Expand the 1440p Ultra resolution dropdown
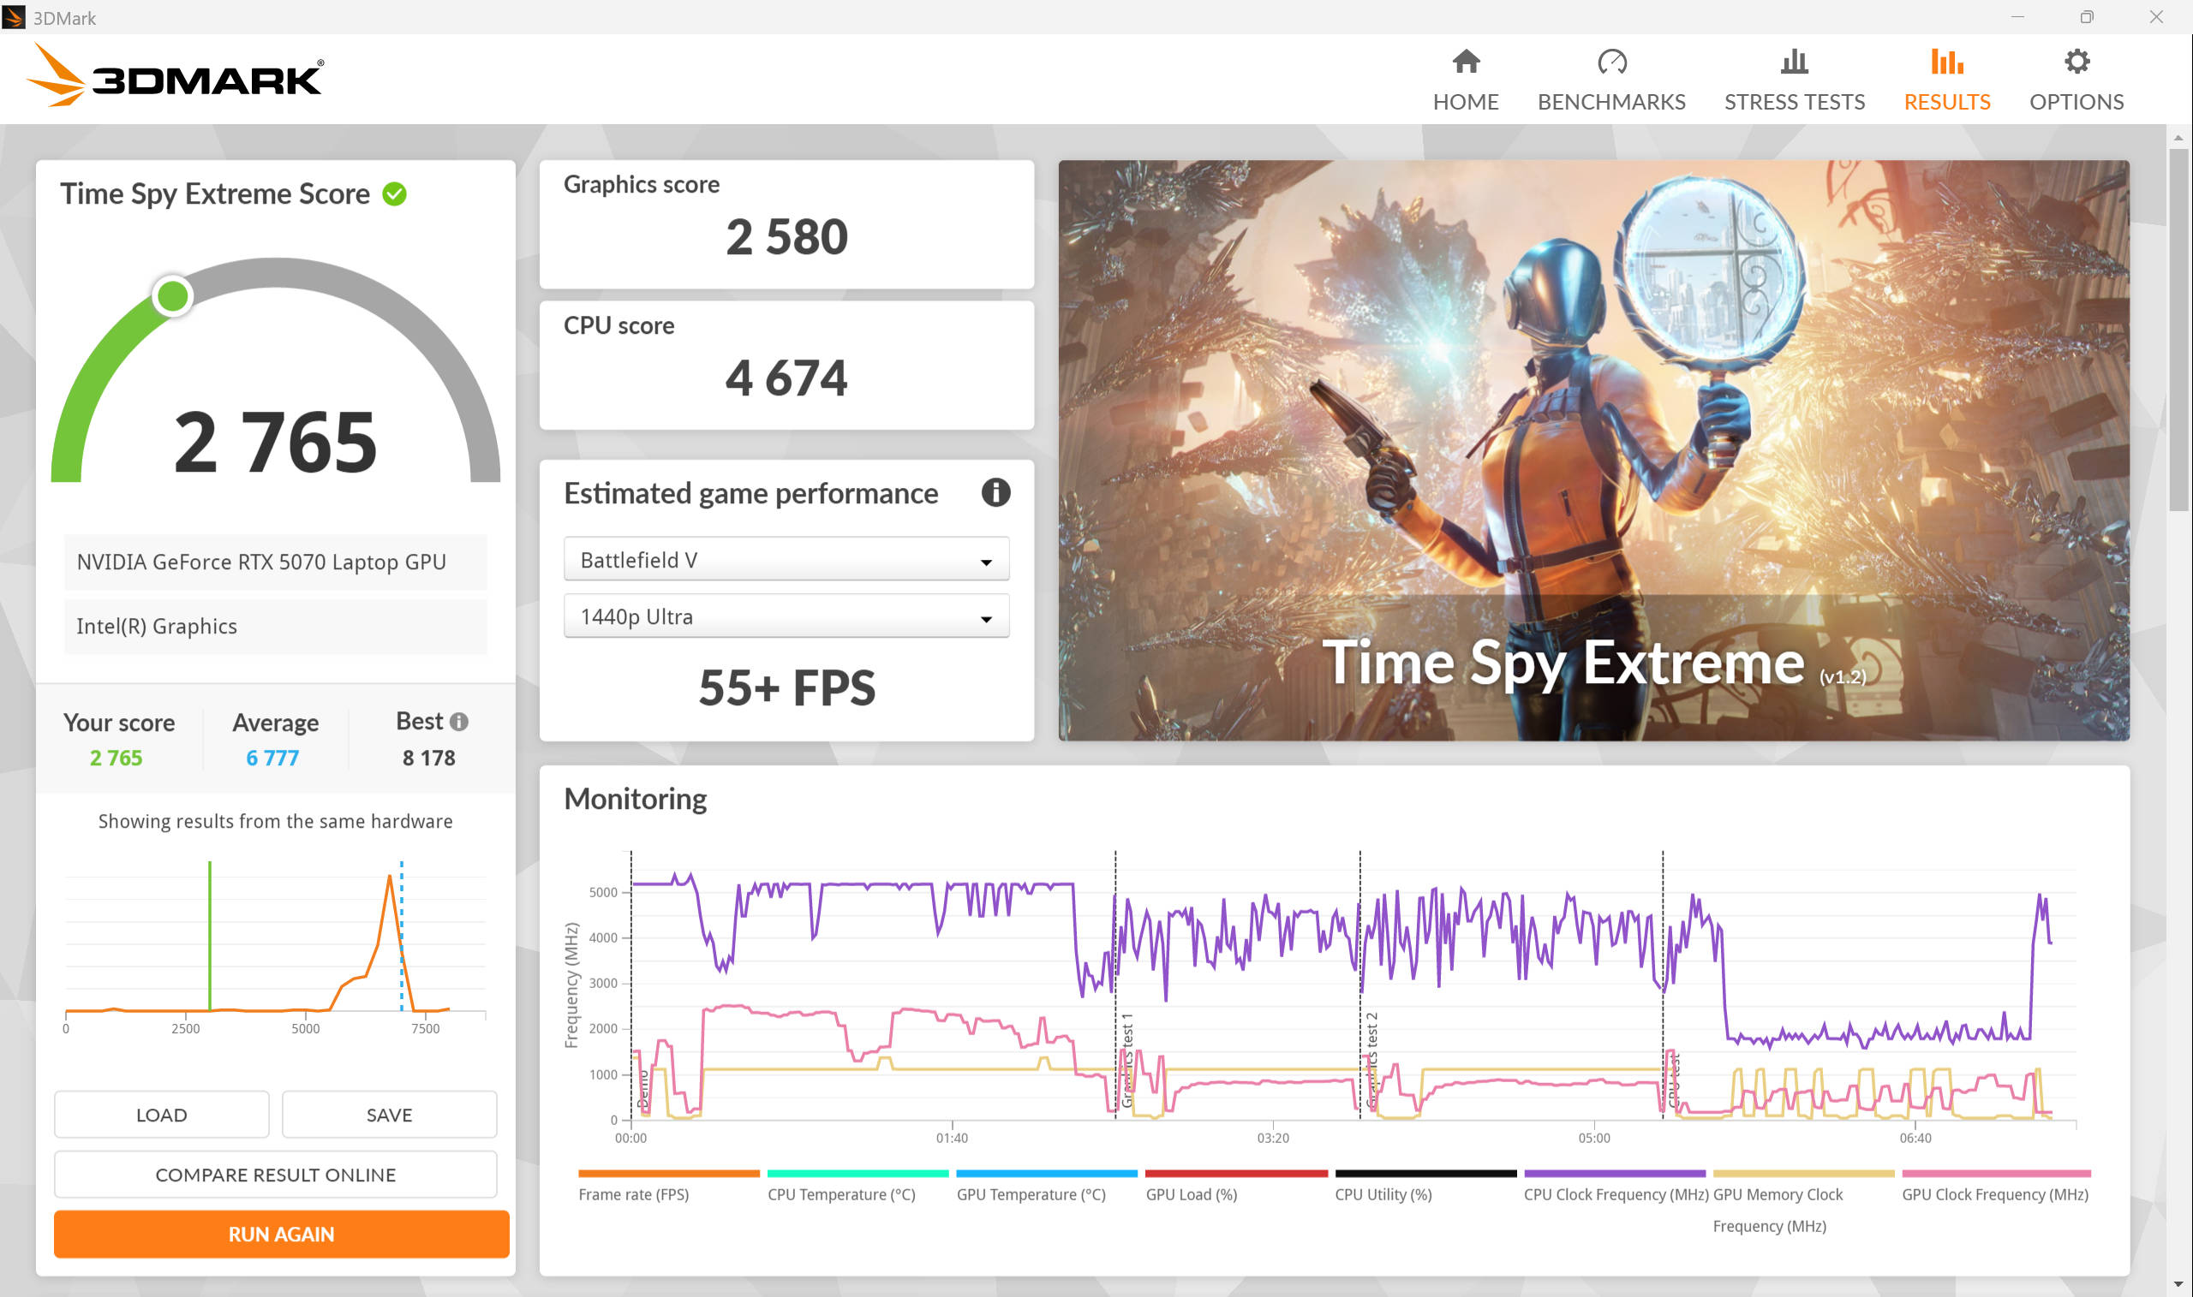 786,616
